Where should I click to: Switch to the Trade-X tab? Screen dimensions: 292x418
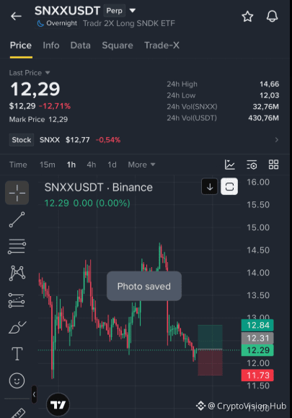[x=162, y=45]
